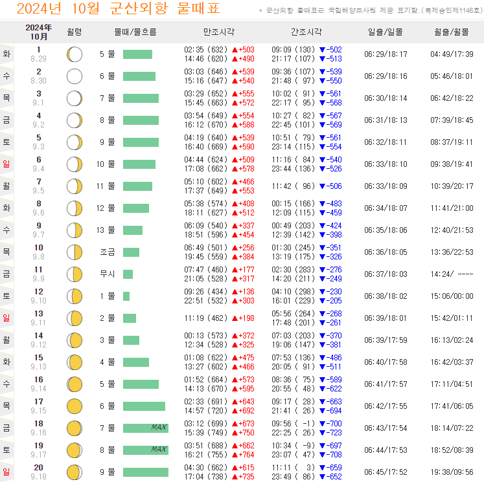The width and height of the screenshot is (484, 482).
Task: Click moon phase icon for October 5
Action: (x=75, y=142)
